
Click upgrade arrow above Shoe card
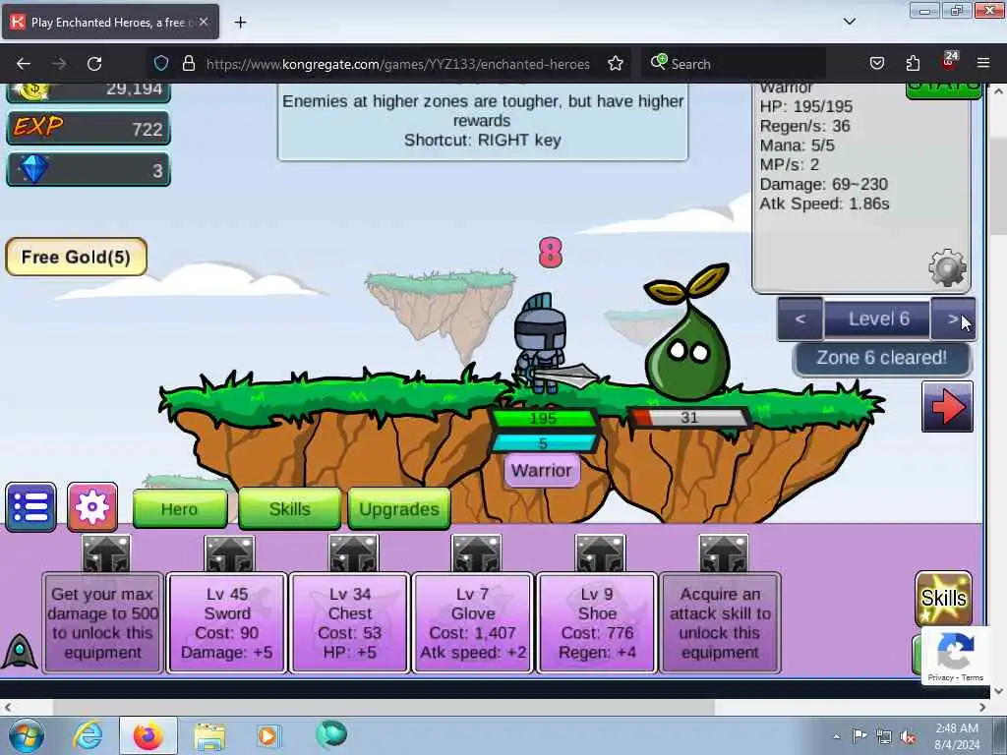(x=600, y=552)
